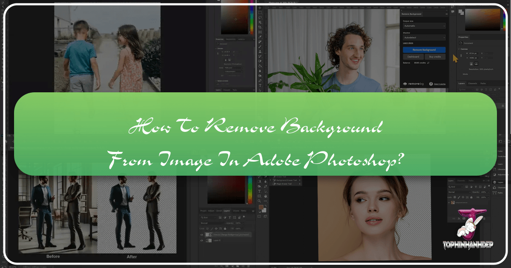Open the 'How it works' link
This screenshot has height=268, width=511.
click(440, 83)
